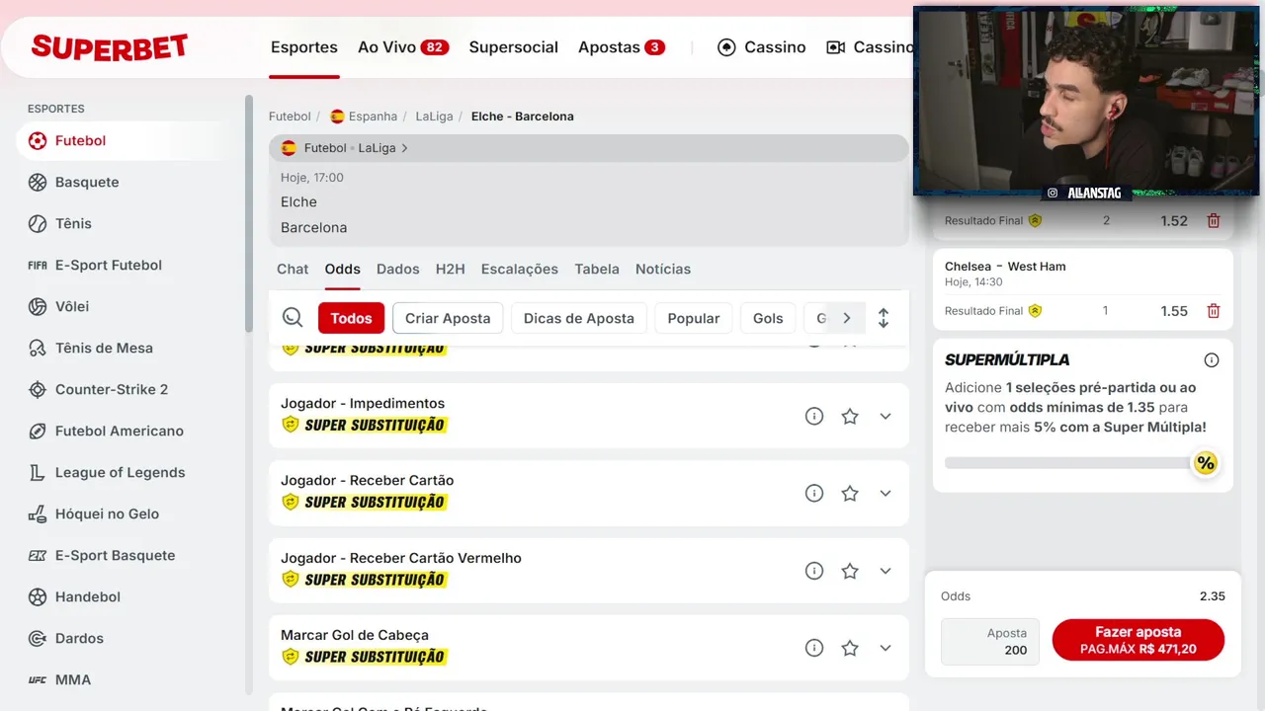Go to Espanha breadcrumb link

364,117
